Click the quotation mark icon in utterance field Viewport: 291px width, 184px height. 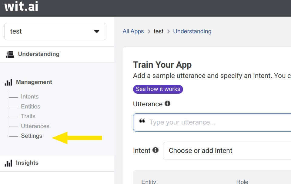[x=142, y=121]
